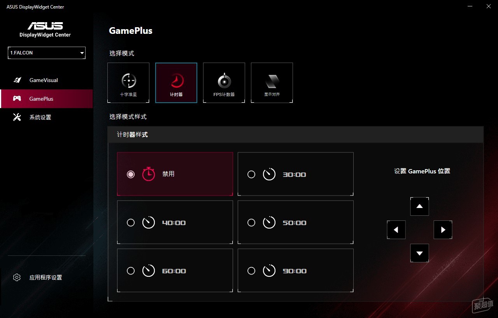Minimize the DisplayWidget Center window
Screen dimensions: 498x318
coord(471,6)
